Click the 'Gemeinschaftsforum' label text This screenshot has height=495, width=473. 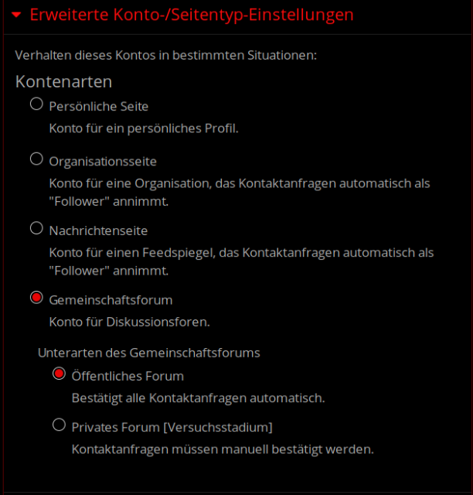[x=111, y=299]
